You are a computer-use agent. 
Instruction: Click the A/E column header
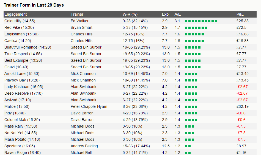(x=177, y=14)
